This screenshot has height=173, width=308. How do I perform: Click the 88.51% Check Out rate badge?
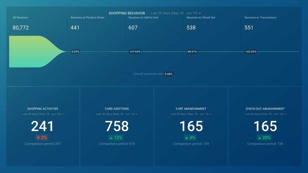point(192,52)
